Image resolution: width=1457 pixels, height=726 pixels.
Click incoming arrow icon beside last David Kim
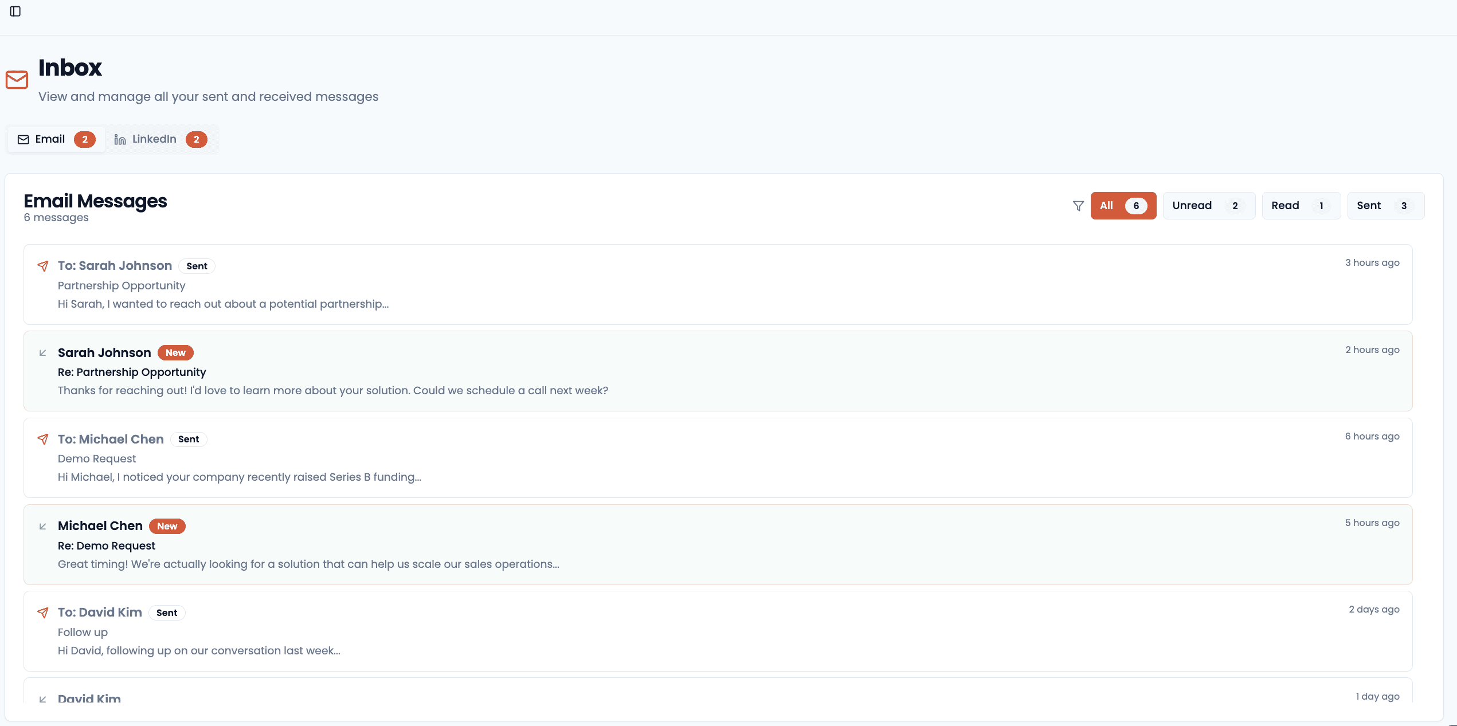[42, 699]
